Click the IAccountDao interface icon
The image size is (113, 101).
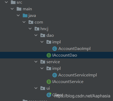(x=49, y=55)
